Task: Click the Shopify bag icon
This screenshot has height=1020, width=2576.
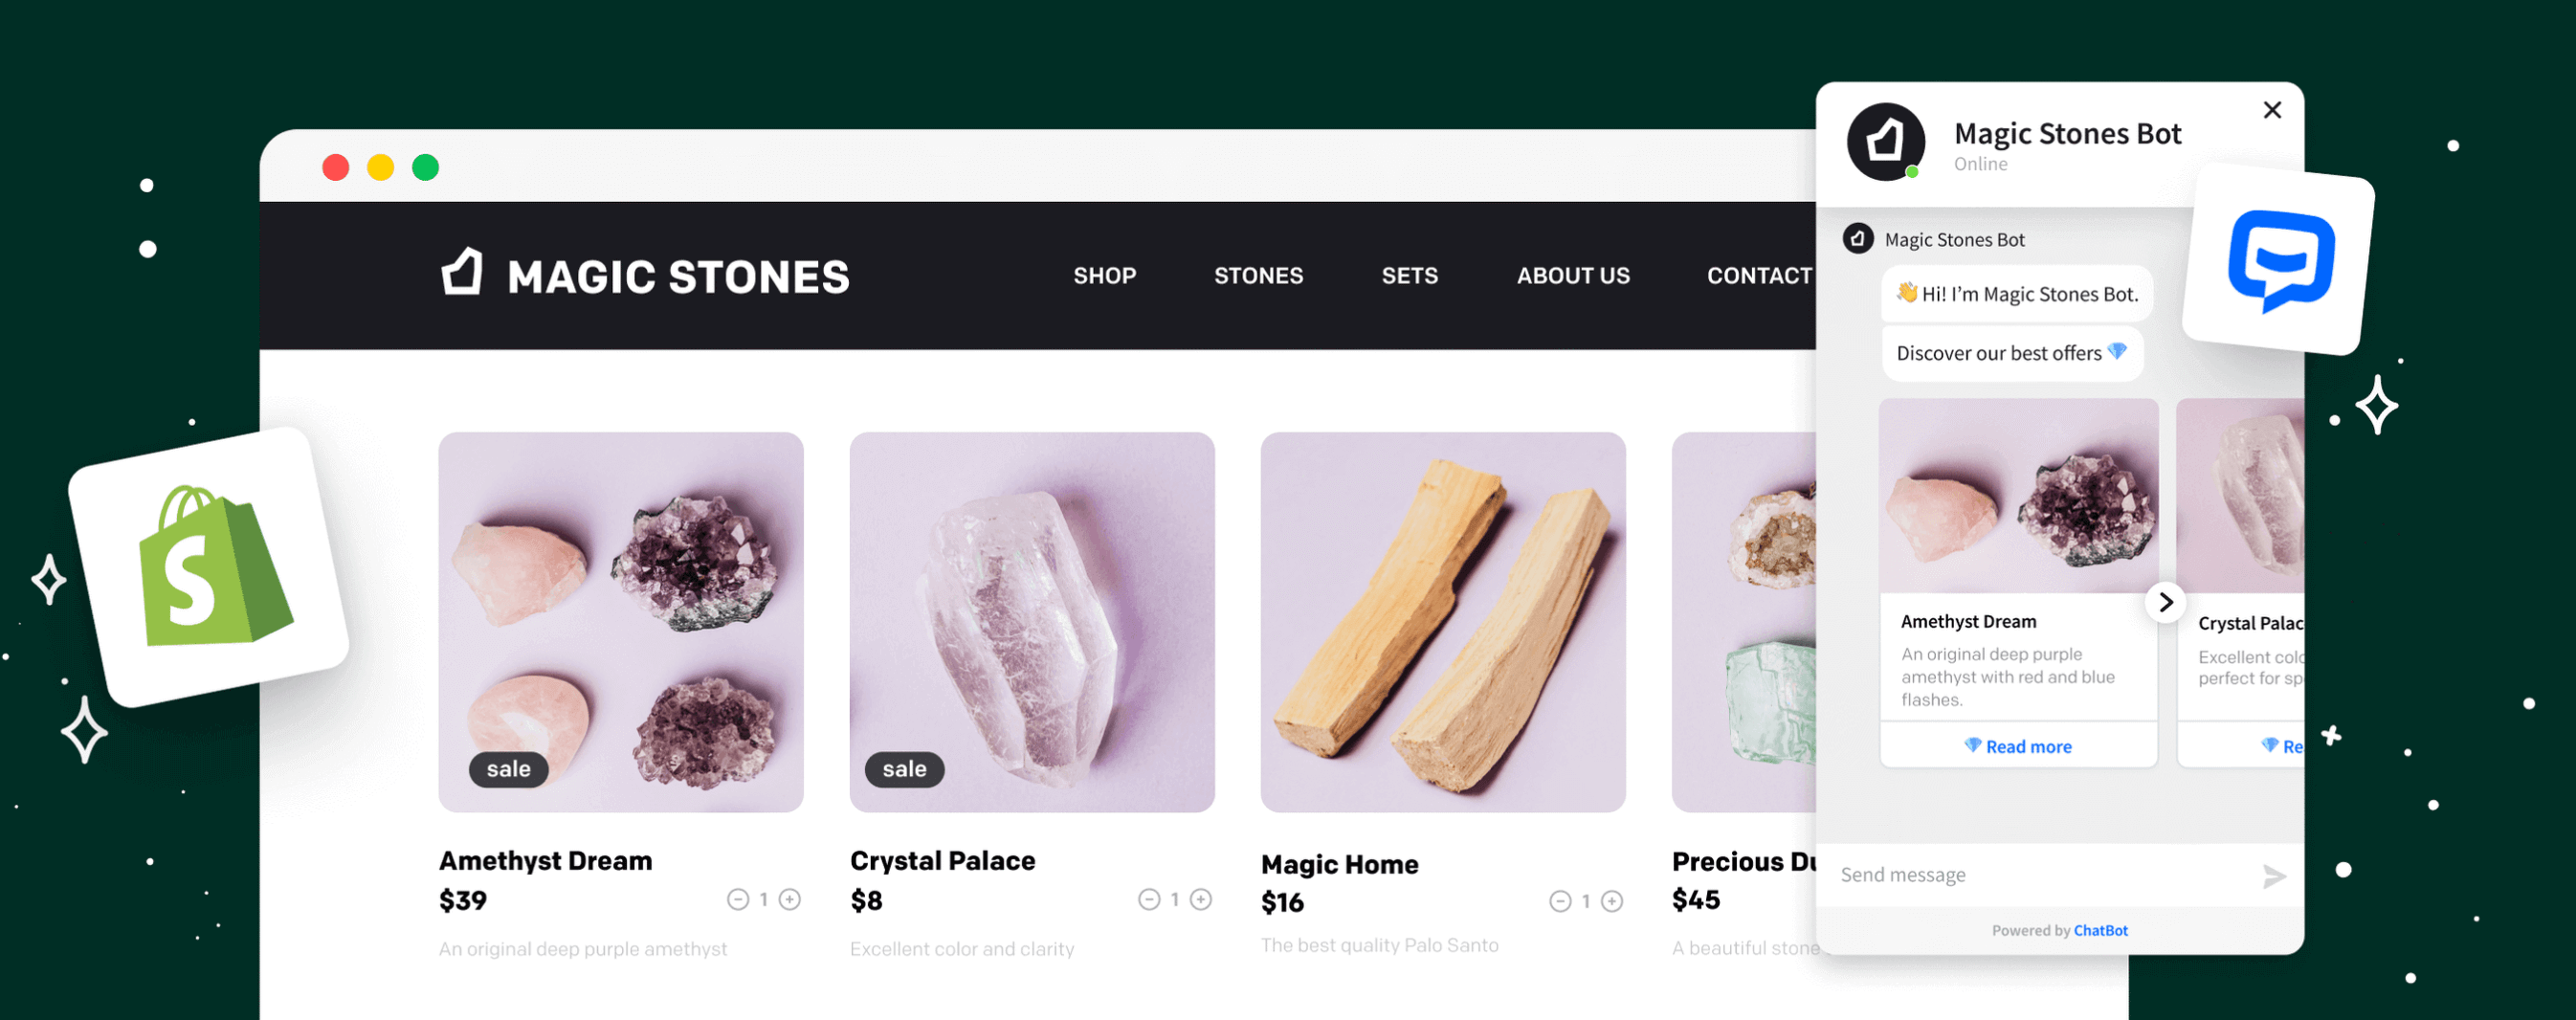Action: point(214,566)
